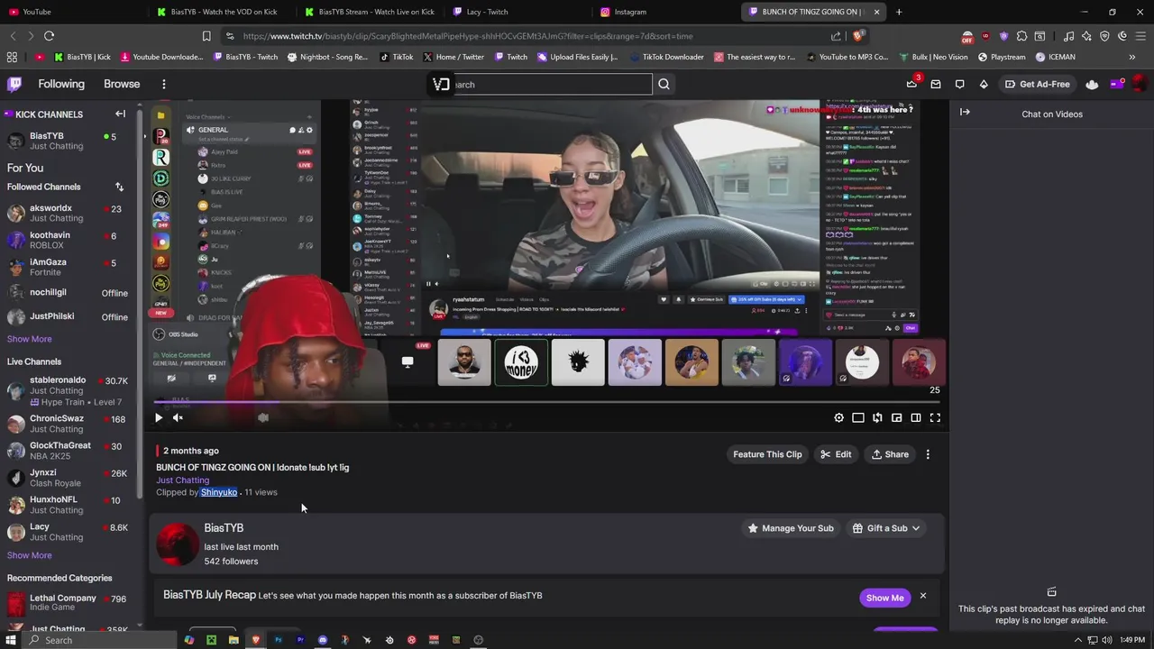Open the BiasTYB channel name link
Image resolution: width=1154 pixels, height=649 pixels.
click(x=224, y=528)
